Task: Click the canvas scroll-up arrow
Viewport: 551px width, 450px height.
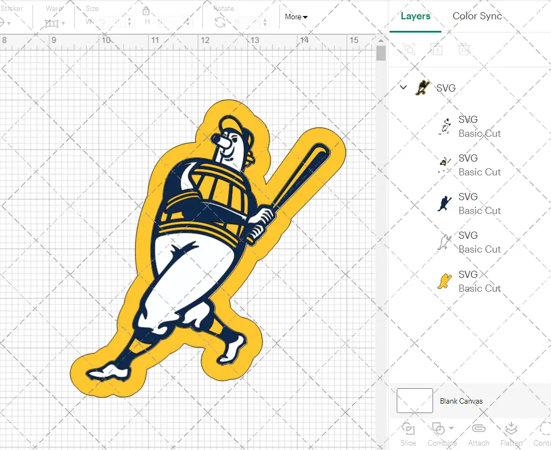Action: pos(381,40)
